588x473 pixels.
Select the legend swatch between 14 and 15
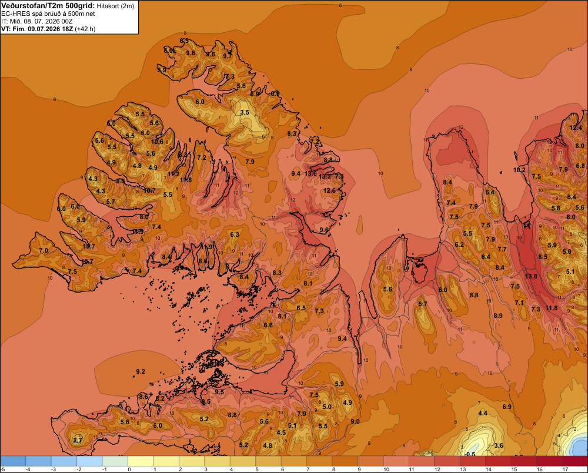(x=499, y=461)
